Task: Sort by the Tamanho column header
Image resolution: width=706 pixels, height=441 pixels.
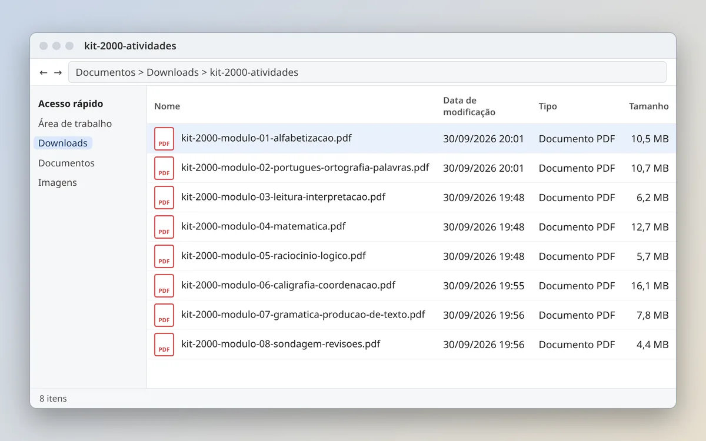Action: [649, 106]
